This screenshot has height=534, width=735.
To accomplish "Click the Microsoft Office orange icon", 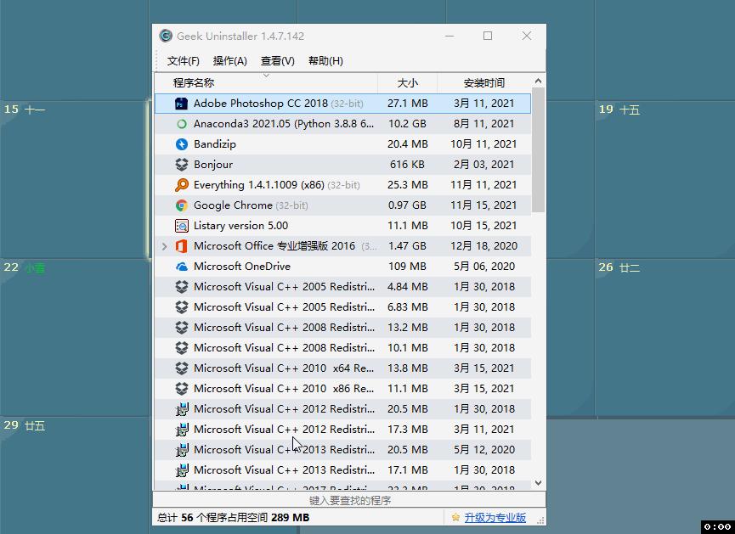I will (x=181, y=245).
